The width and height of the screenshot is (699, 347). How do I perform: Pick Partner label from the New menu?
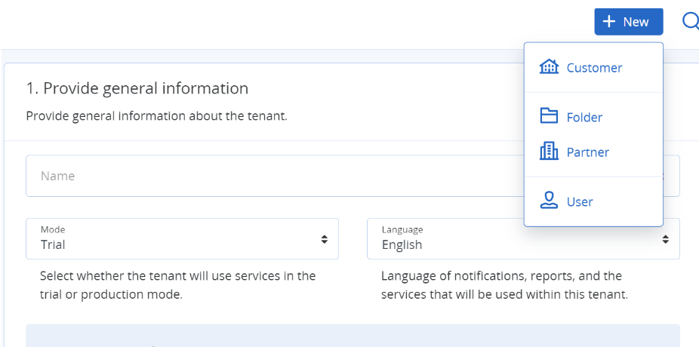pyautogui.click(x=587, y=152)
